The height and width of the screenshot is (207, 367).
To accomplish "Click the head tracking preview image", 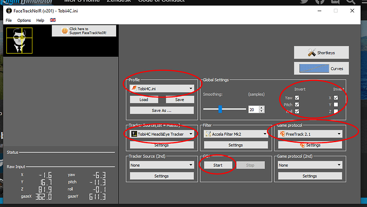I will (x=20, y=40).
